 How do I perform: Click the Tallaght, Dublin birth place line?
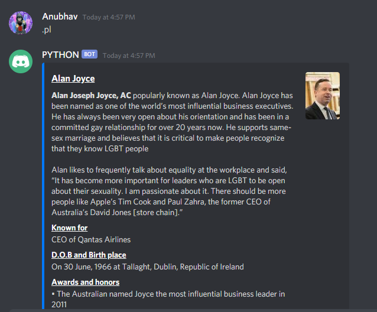[148, 267]
